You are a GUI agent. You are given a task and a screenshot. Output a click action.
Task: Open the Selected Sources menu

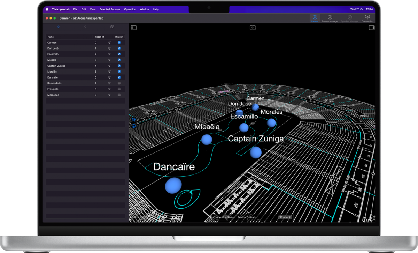[110, 9]
